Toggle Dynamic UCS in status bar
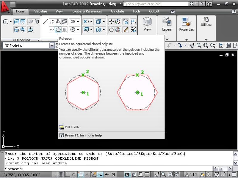The image size is (238, 178). tap(94, 174)
